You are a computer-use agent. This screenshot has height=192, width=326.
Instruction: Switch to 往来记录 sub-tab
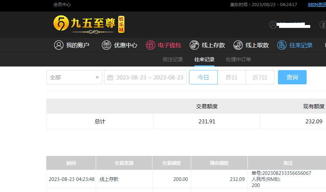click(204, 59)
